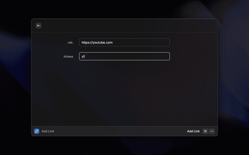Click empty form area below Aliases field

124,93
